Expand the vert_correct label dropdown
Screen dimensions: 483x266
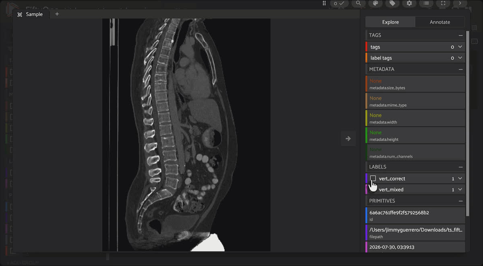(460, 178)
